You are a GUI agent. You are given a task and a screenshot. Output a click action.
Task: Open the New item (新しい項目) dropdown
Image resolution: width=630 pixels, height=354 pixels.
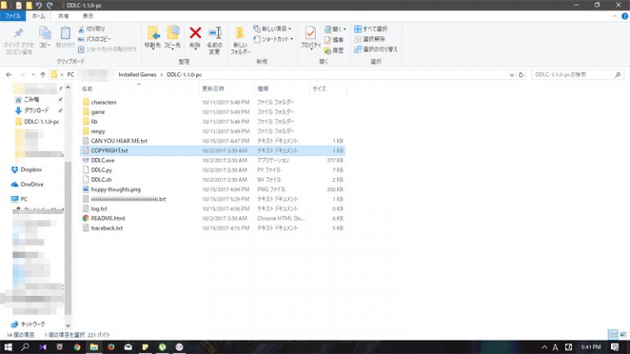pos(272,29)
